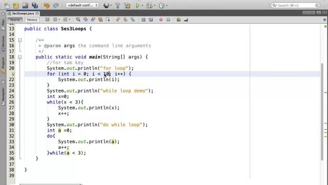
Task: Click the "while(x < 3){" line
Action: (65, 102)
